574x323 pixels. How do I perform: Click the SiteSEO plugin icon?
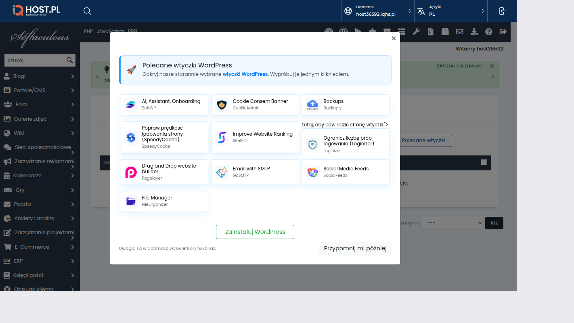[222, 137]
